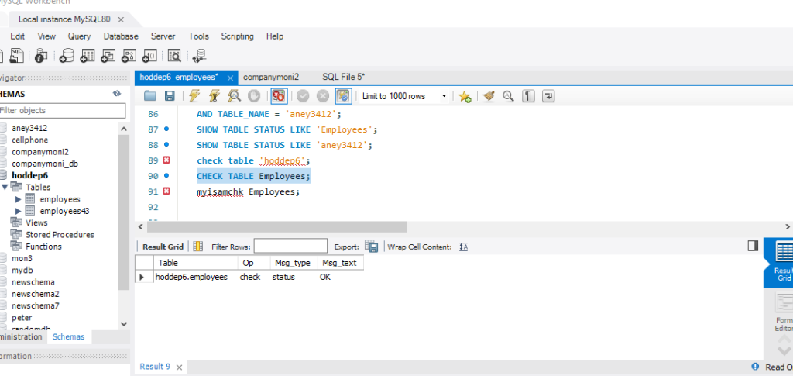
Task: Select the newschema7 schema
Action: (x=36, y=305)
